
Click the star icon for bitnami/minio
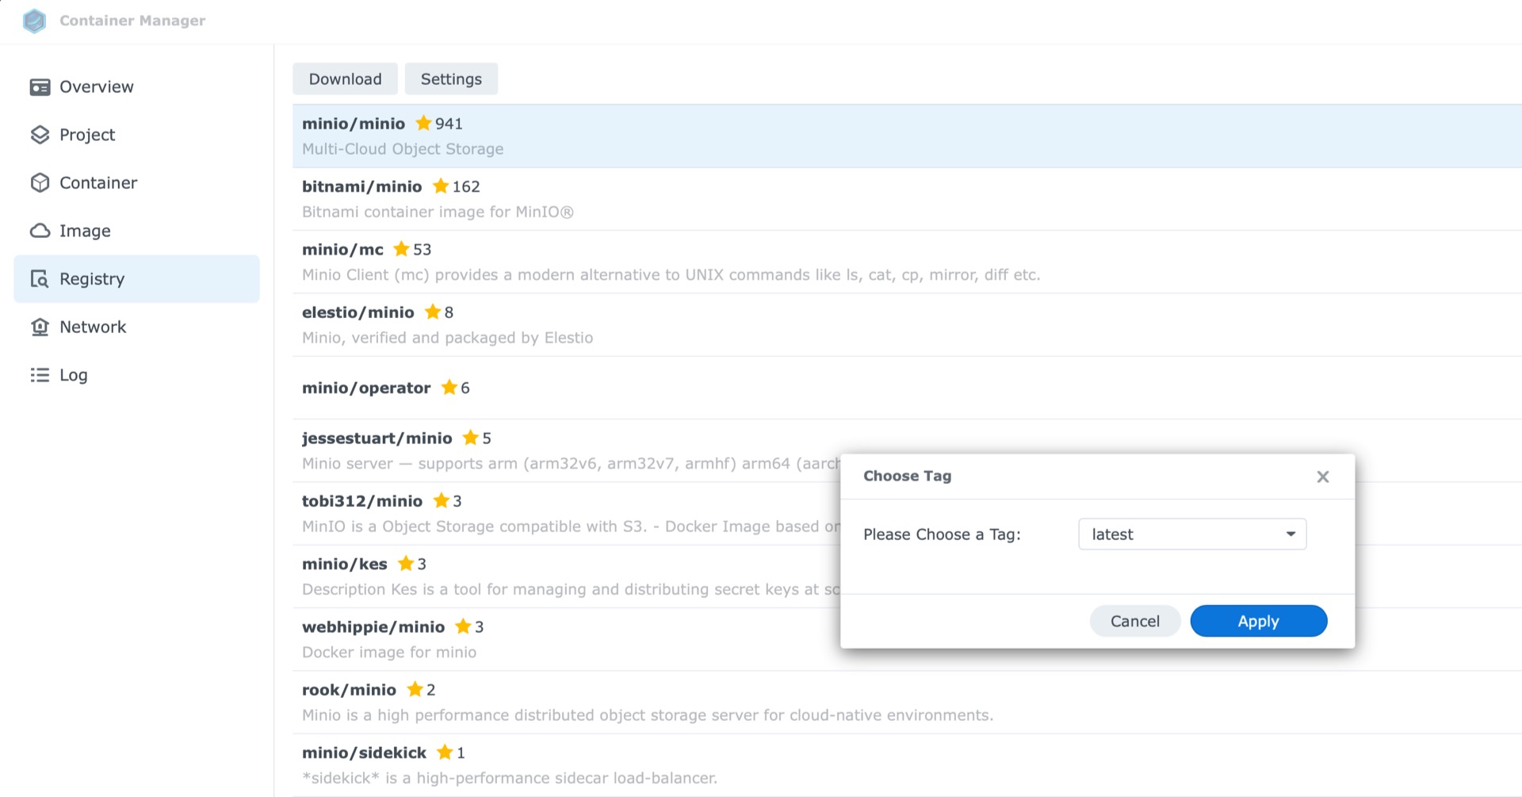pos(441,186)
